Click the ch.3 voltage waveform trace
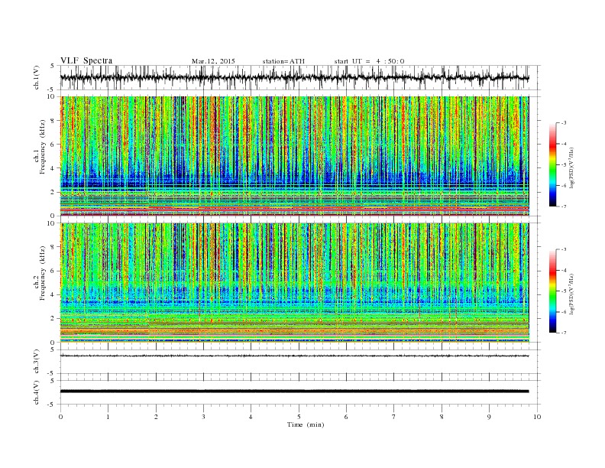The width and height of the screenshot is (605, 468). [294, 356]
